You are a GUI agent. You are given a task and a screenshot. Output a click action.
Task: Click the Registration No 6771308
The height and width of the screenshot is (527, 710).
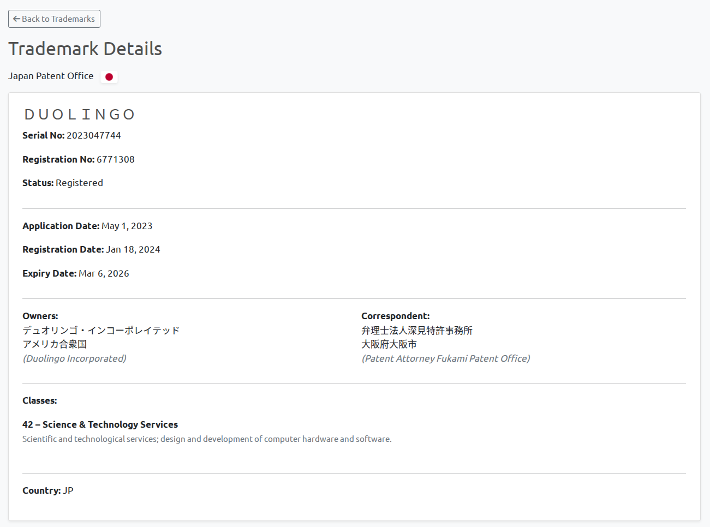click(x=115, y=159)
